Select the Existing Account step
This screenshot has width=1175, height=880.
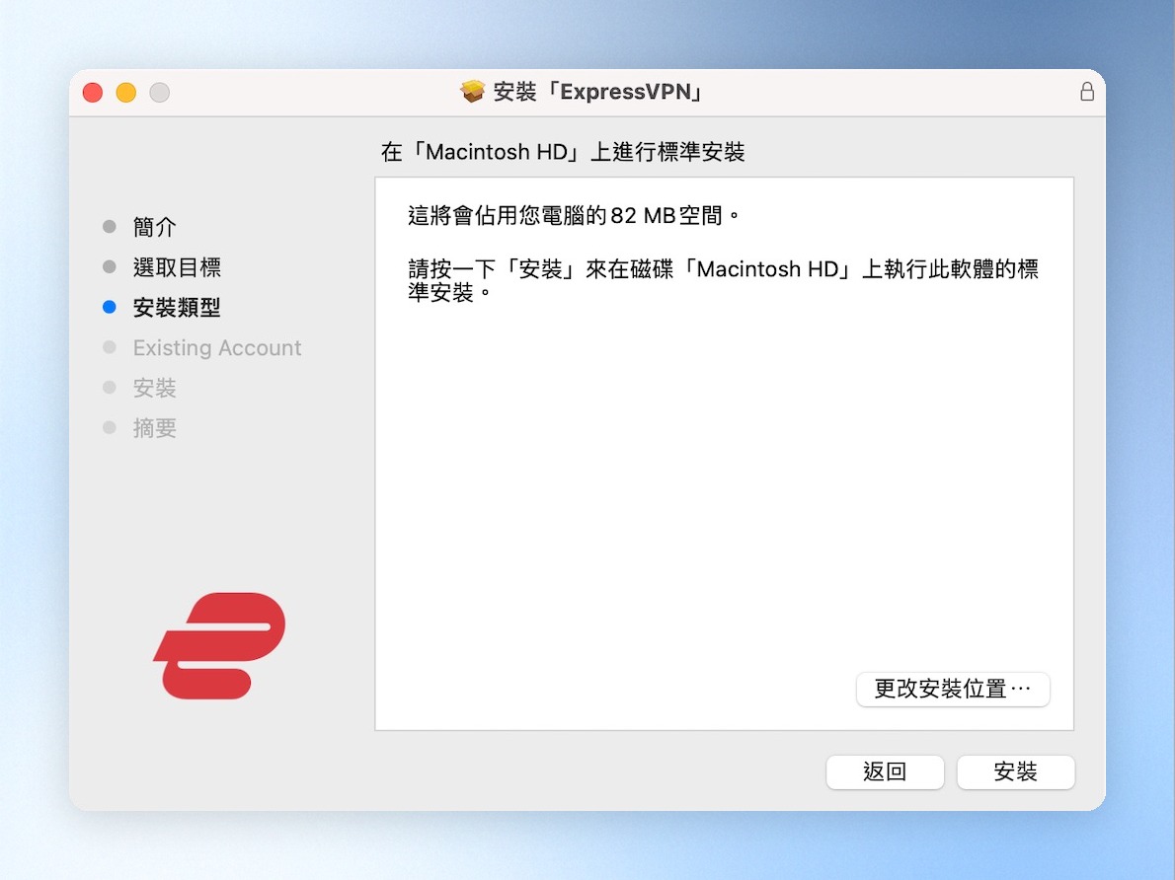click(217, 347)
